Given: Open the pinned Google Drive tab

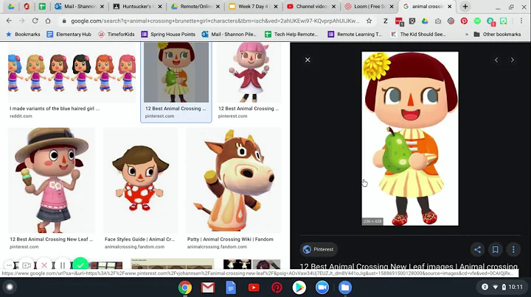Looking at the screenshot, I should tap(11, 7).
